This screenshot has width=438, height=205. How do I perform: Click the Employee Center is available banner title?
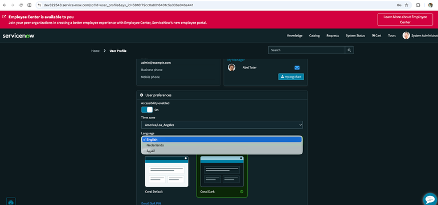point(41,17)
